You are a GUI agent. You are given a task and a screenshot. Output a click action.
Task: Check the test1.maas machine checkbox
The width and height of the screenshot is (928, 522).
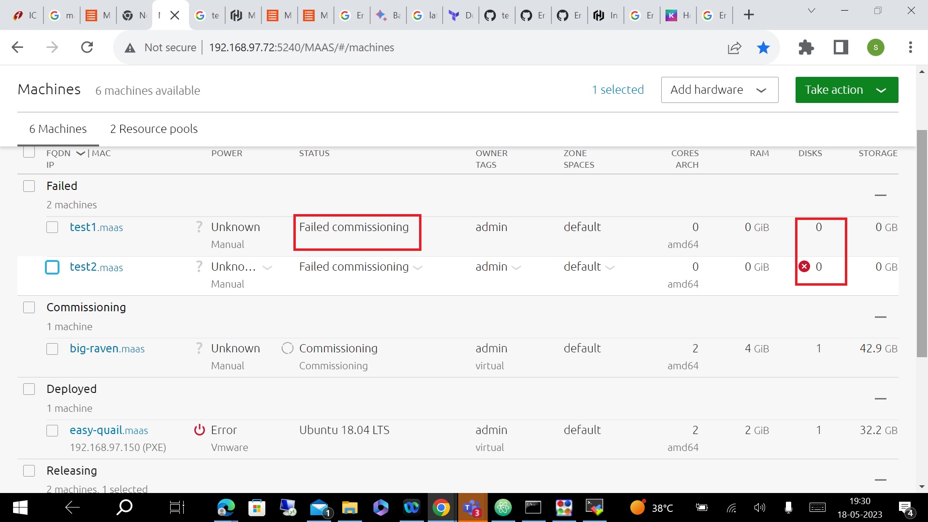tap(52, 227)
